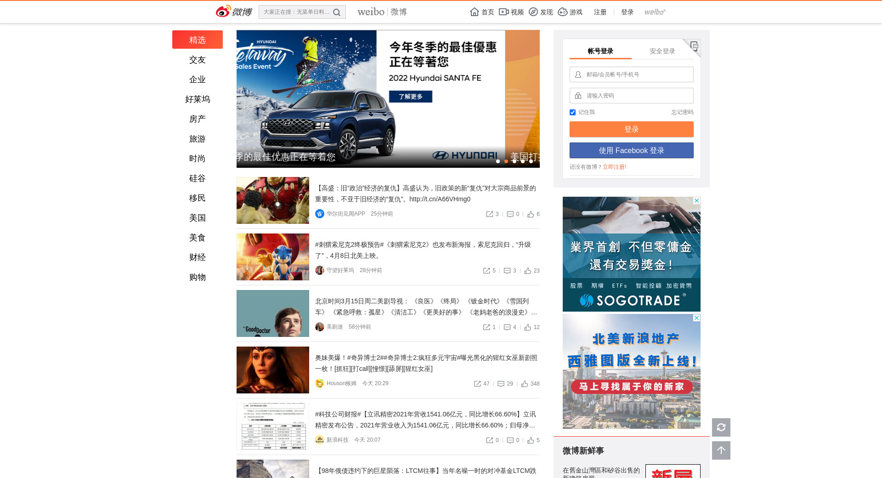The image size is (882, 478).
Task: Click the 立即注册 signup link
Action: [x=614, y=167]
